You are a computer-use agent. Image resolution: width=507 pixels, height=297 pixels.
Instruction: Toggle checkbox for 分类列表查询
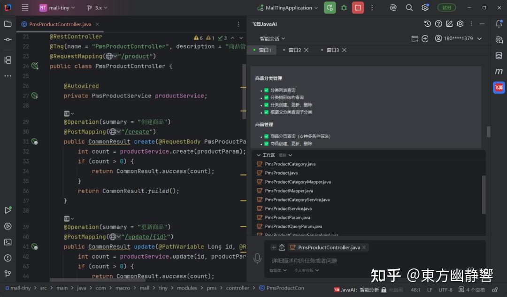coord(267,90)
